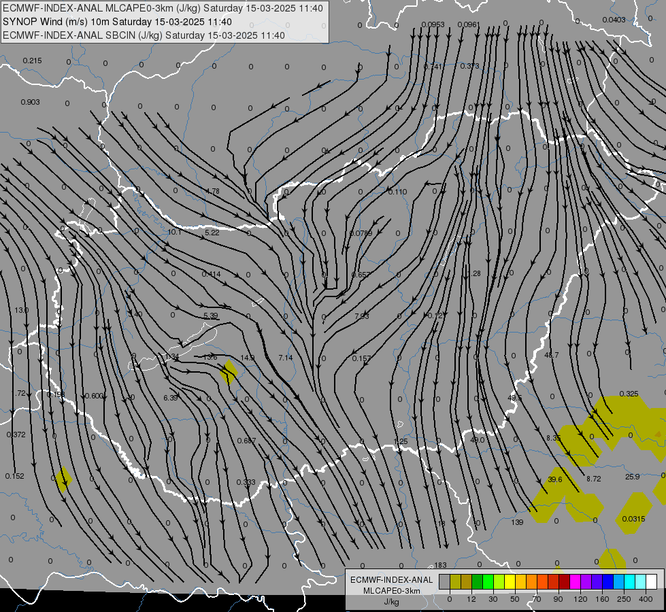Select the 13.0 value on the map
The width and height of the screenshot is (666, 612).
click(21, 311)
